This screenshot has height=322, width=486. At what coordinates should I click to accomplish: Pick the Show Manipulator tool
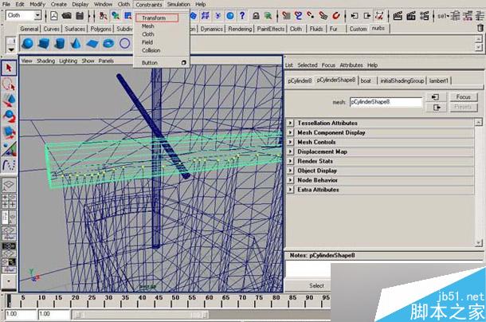coord(9,149)
